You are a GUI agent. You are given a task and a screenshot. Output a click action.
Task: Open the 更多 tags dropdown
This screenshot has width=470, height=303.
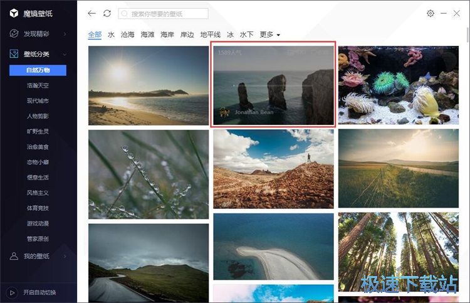click(x=269, y=35)
